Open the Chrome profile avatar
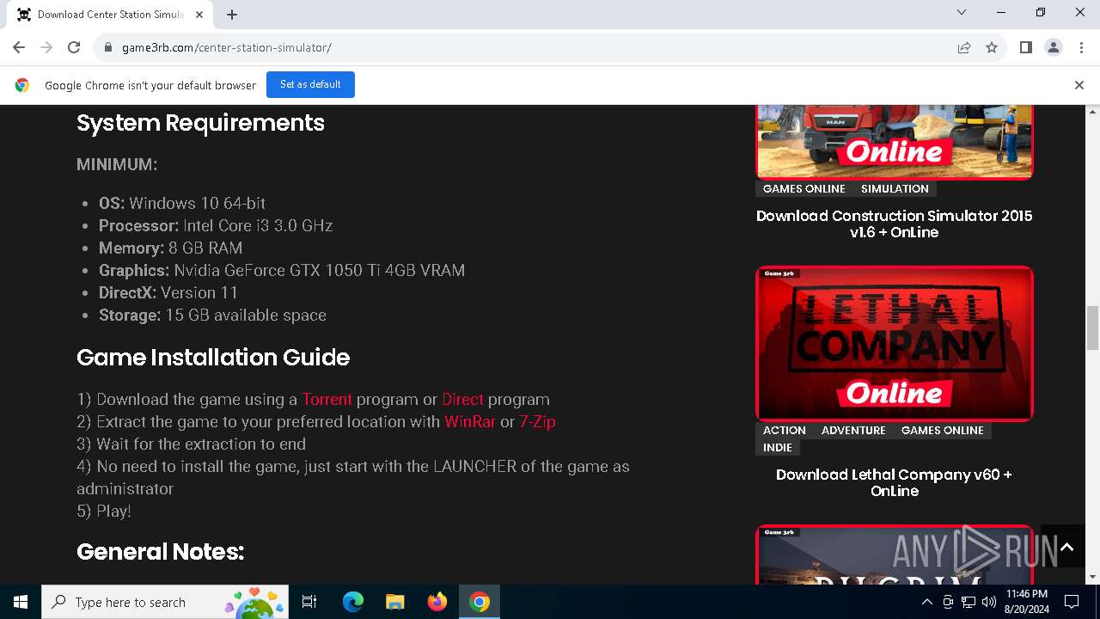 click(x=1053, y=47)
